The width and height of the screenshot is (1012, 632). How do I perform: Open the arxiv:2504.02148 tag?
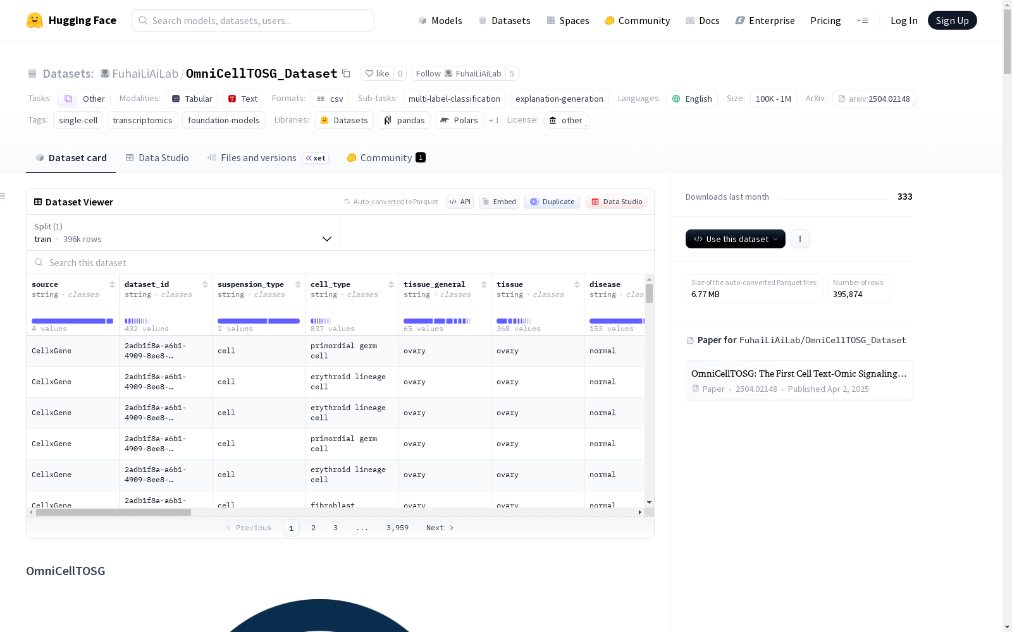pos(874,99)
